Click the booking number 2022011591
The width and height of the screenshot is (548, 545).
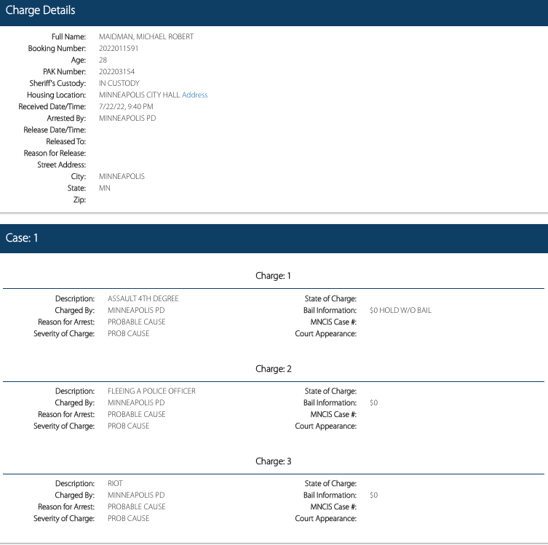(x=119, y=48)
